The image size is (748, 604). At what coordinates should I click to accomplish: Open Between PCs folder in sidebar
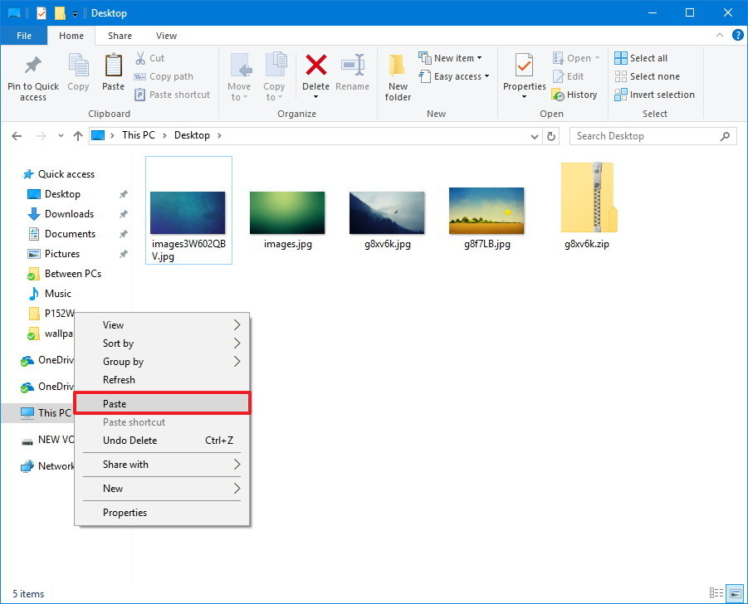[65, 274]
